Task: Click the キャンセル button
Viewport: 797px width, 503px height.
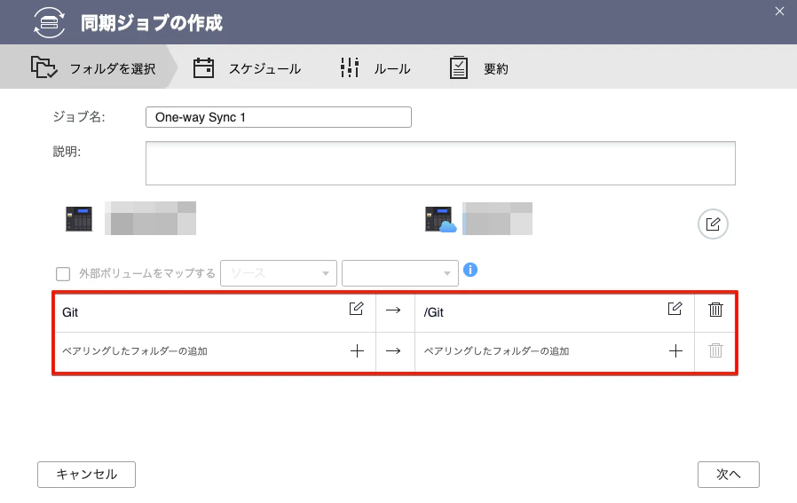Action: [x=86, y=475]
